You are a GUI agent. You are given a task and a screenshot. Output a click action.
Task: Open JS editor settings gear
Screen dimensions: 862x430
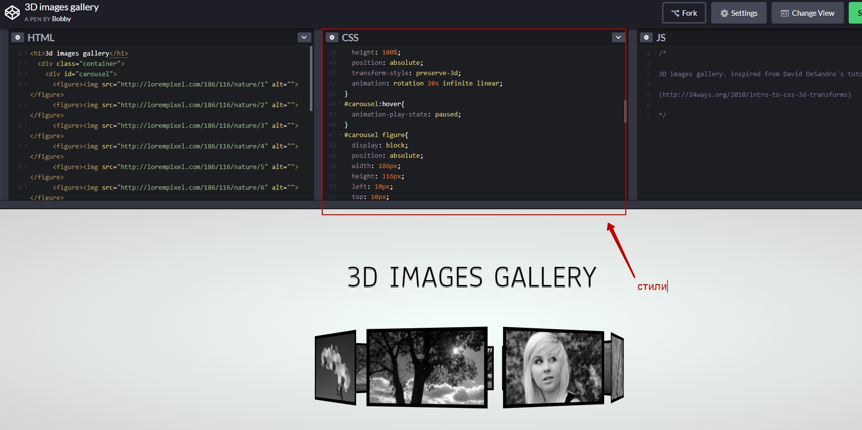[x=646, y=37]
